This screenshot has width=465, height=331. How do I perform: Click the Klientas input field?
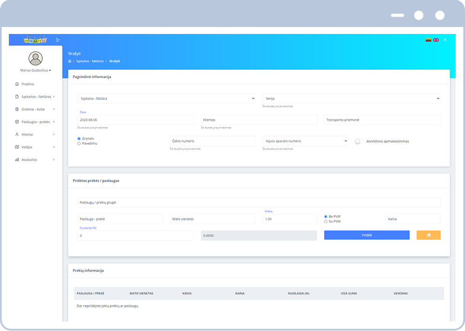coord(259,120)
